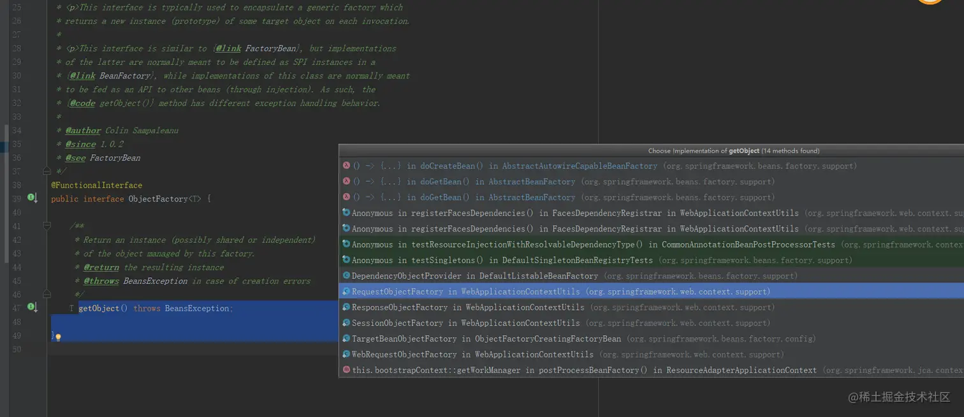Click BeansException in the throws clause
This screenshot has width=964, height=417.
pos(196,308)
